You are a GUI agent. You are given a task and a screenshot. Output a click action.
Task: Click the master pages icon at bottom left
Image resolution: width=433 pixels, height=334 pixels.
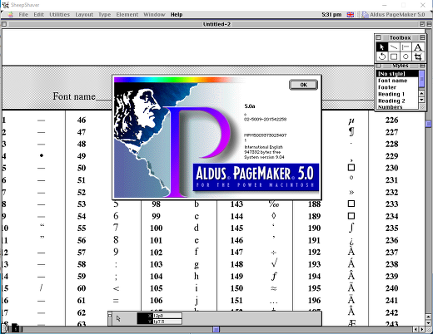point(6,328)
